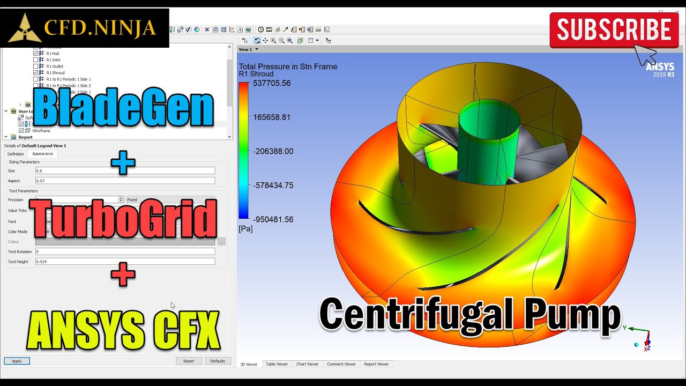Click the Colour ellipsis browse button

(221, 242)
